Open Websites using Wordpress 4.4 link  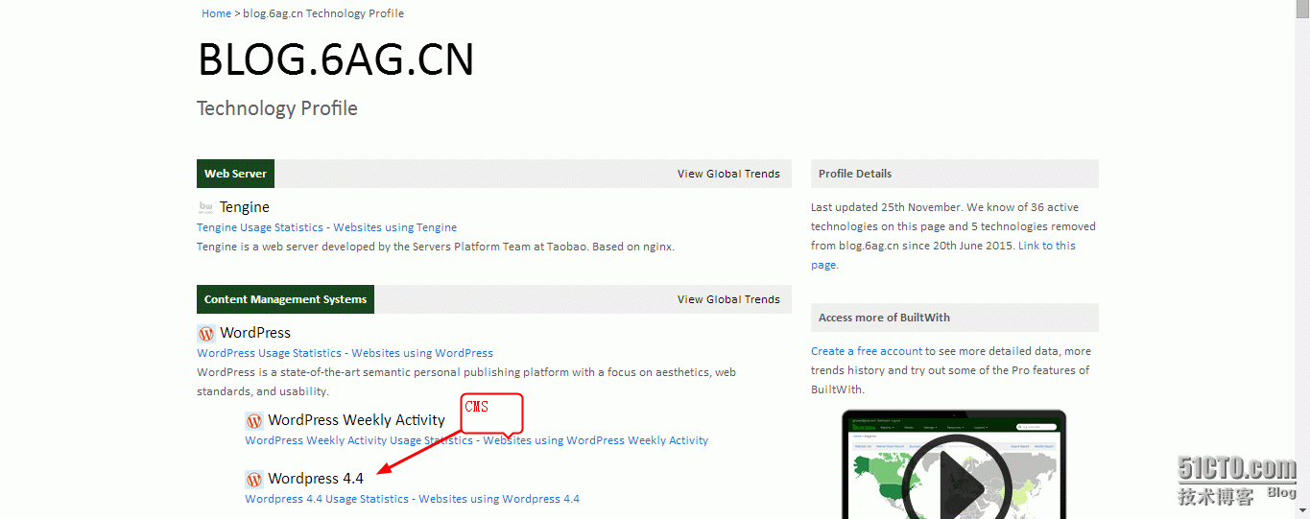499,499
